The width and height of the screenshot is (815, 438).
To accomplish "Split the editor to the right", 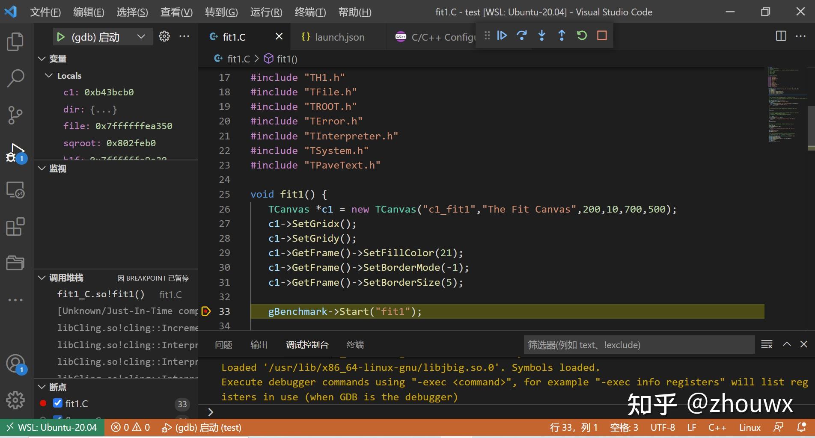I will (x=781, y=36).
